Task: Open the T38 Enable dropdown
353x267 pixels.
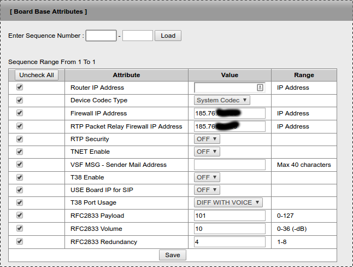Action: pos(207,177)
